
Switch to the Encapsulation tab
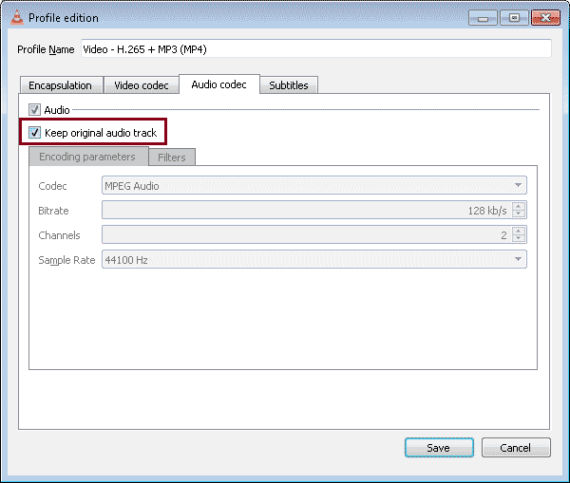point(61,85)
